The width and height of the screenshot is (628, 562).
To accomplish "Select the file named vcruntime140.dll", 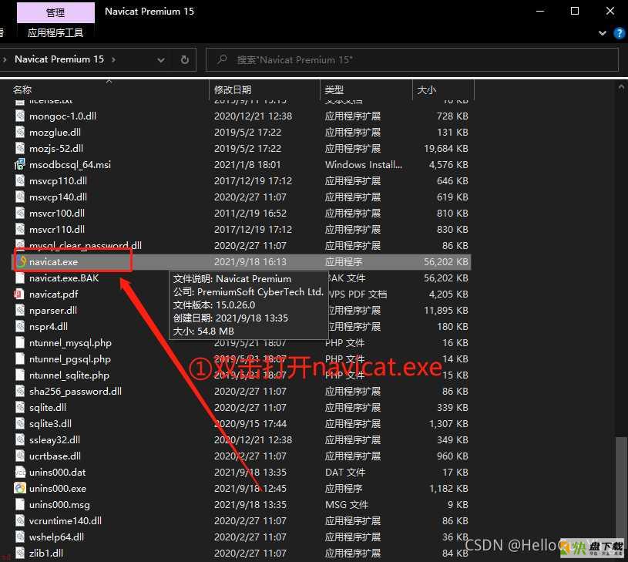I will click(x=65, y=520).
